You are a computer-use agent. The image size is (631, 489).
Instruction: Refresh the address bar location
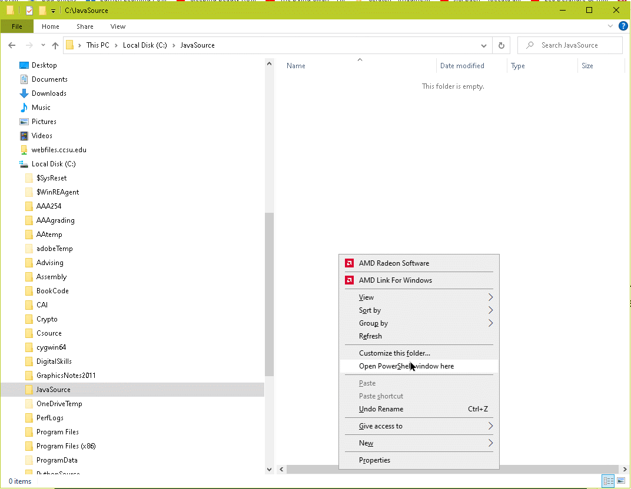click(x=502, y=45)
